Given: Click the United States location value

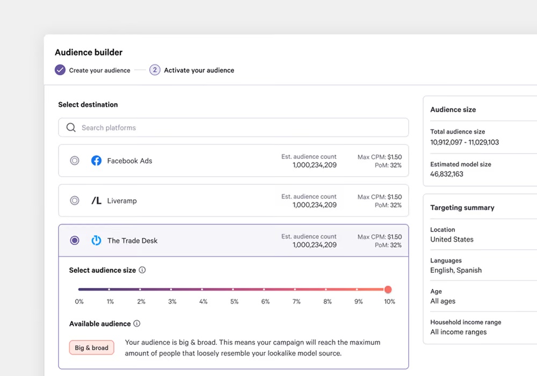Looking at the screenshot, I should 452,240.
